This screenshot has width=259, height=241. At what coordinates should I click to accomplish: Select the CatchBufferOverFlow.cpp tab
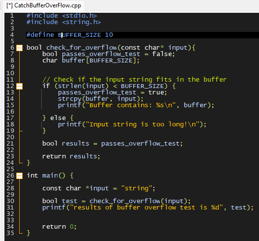[44, 5]
